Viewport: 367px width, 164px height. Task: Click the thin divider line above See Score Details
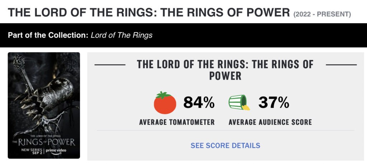[225, 130]
